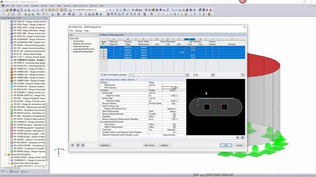The height and width of the screenshot is (177, 316).
Task: Open the Settings menu in RF-PUNCH dialog
Action: pos(79,31)
